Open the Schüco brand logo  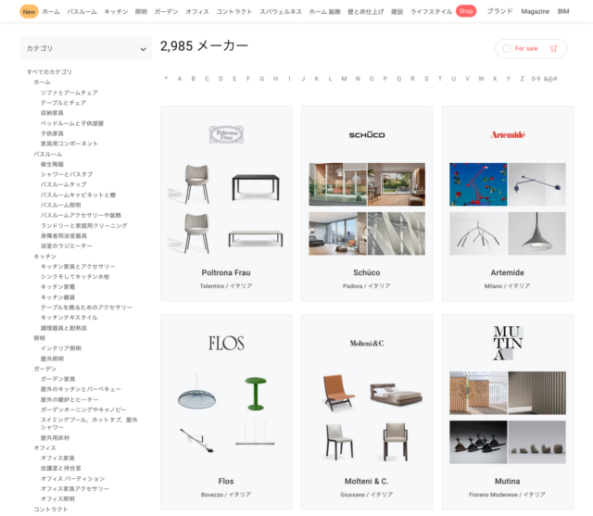[367, 134]
